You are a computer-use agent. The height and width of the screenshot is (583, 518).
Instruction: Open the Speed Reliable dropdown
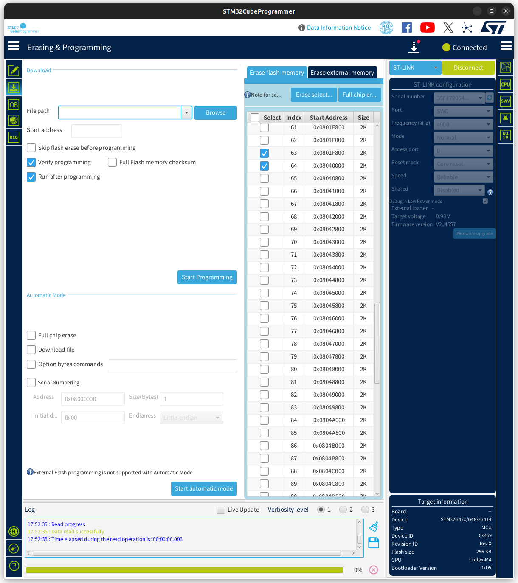(x=464, y=177)
